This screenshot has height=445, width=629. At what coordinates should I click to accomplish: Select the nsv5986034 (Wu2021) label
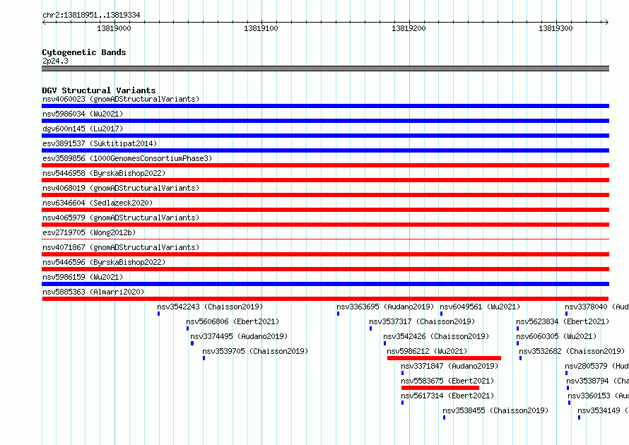pos(83,114)
